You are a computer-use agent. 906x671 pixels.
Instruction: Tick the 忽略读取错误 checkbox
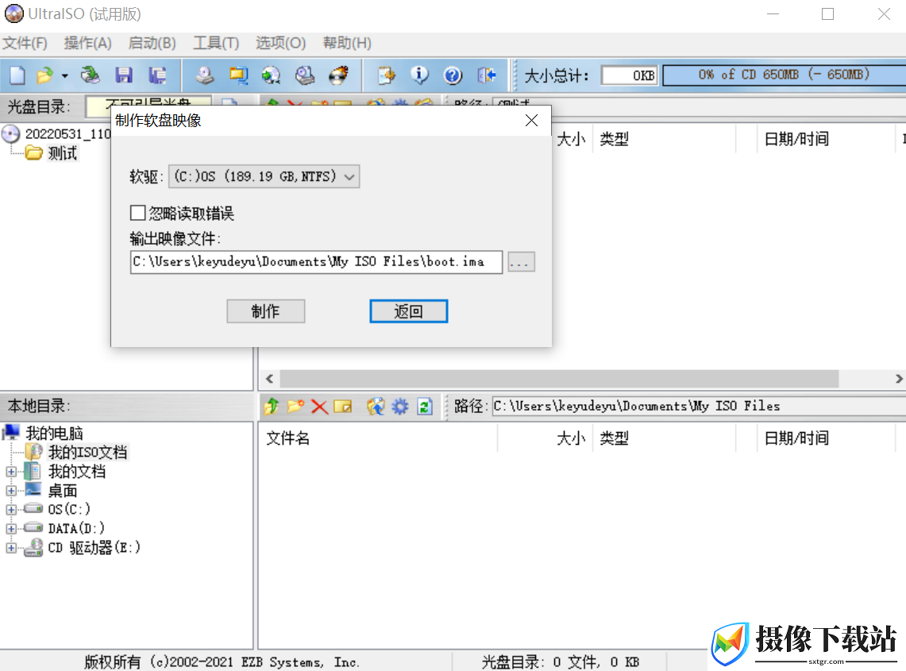137,214
